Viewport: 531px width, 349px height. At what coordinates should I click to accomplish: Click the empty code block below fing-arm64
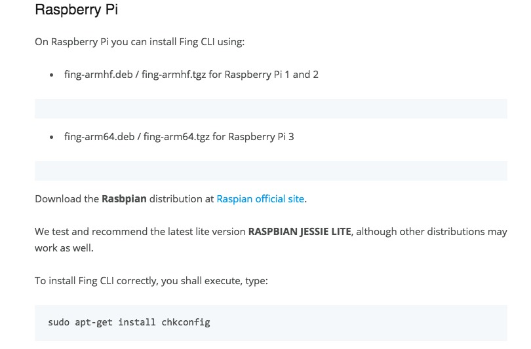pos(271,171)
